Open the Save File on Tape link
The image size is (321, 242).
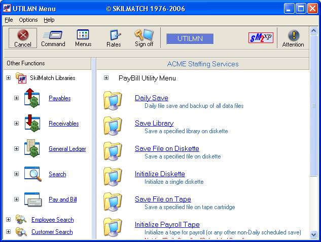click(163, 199)
